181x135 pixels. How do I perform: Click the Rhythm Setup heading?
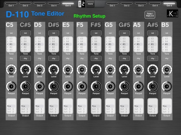(x=90, y=16)
